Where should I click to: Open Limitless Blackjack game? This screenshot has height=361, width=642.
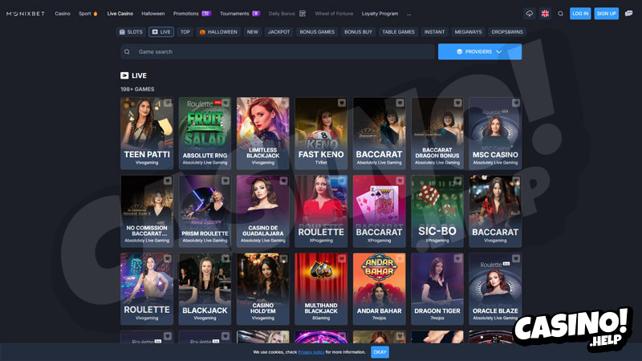point(263,133)
